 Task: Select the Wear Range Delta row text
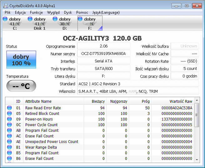[41, 147]
